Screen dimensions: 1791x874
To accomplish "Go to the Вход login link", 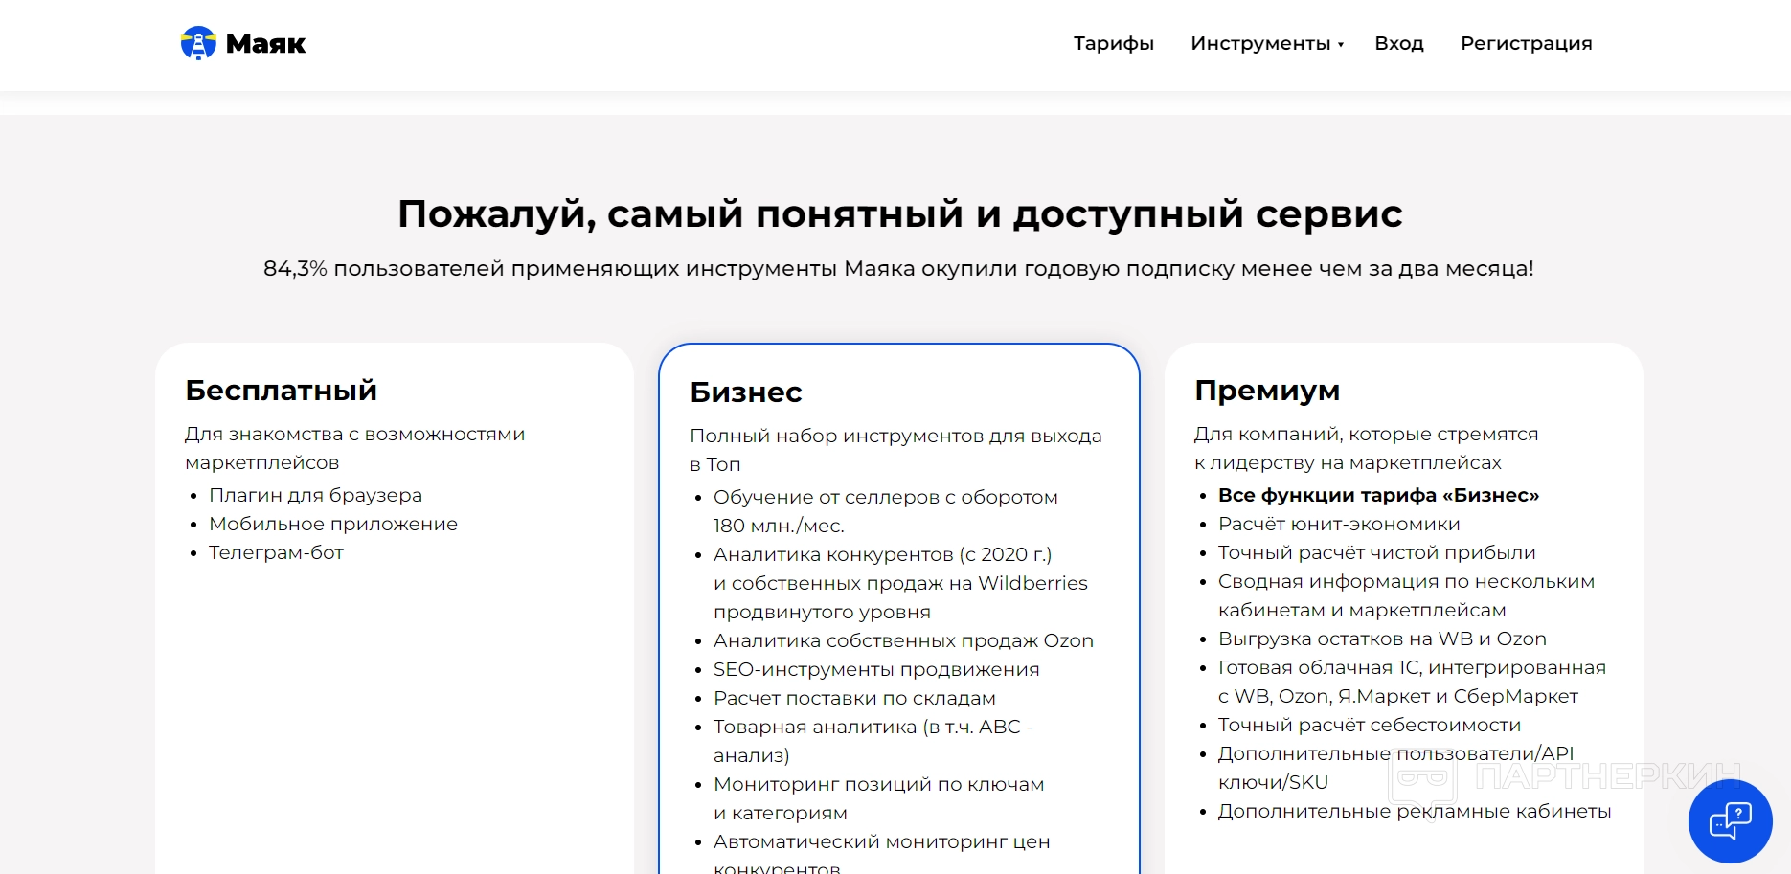I will click(x=1399, y=43).
